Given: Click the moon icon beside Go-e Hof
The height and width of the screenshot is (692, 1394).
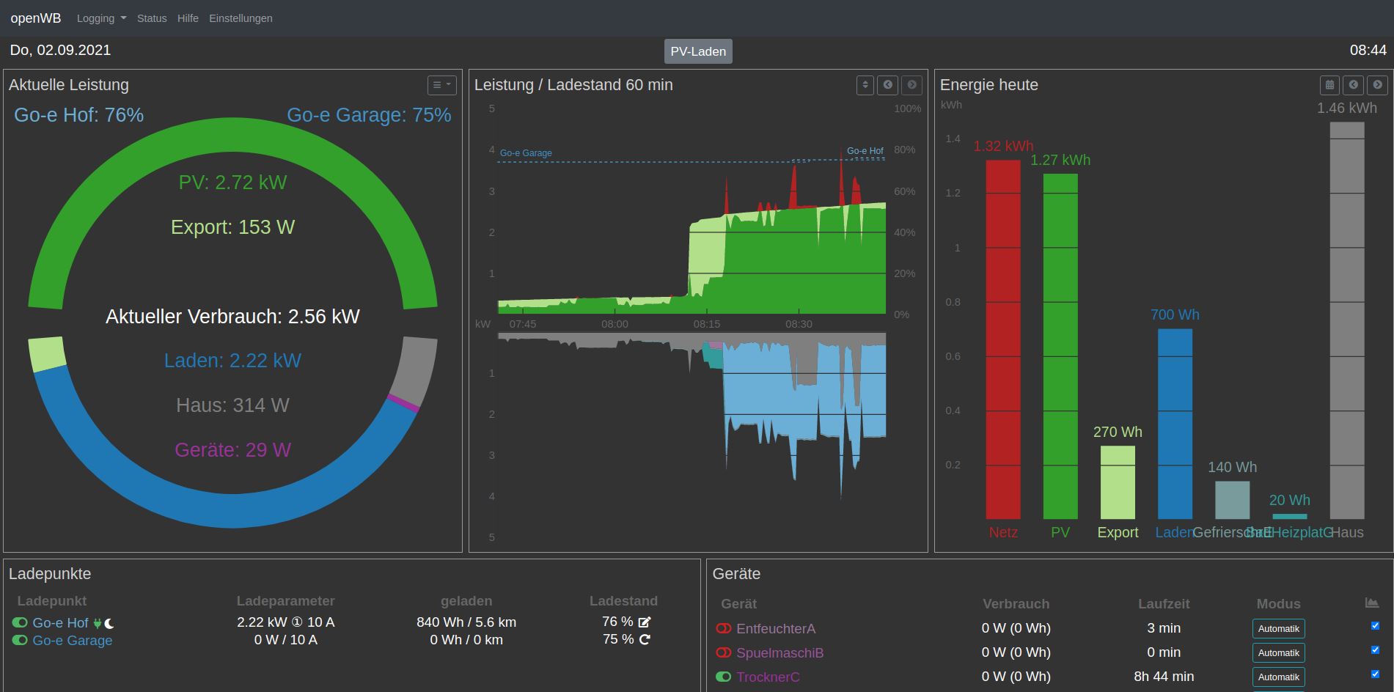Looking at the screenshot, I should click(x=109, y=624).
